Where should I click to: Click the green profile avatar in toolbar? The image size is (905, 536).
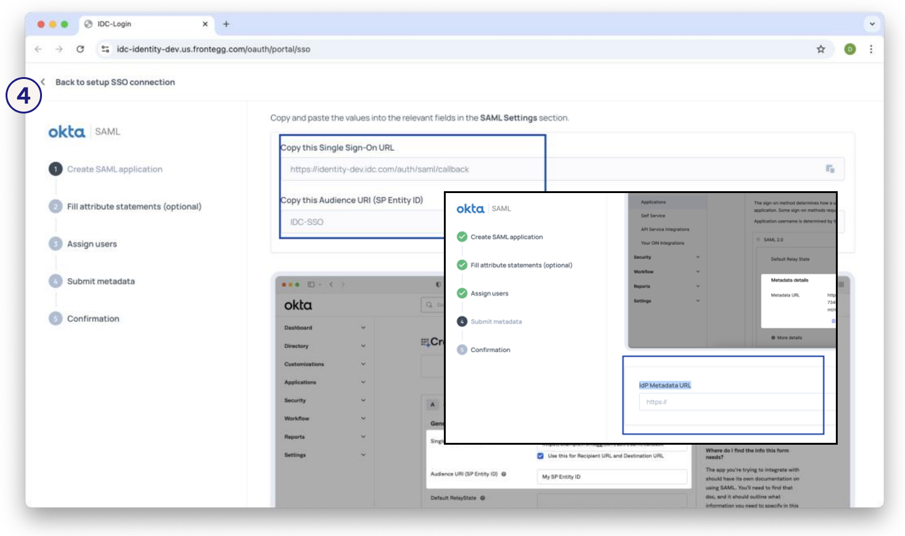850,49
